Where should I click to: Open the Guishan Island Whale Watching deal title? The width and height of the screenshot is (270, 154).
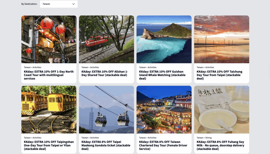click(162, 75)
